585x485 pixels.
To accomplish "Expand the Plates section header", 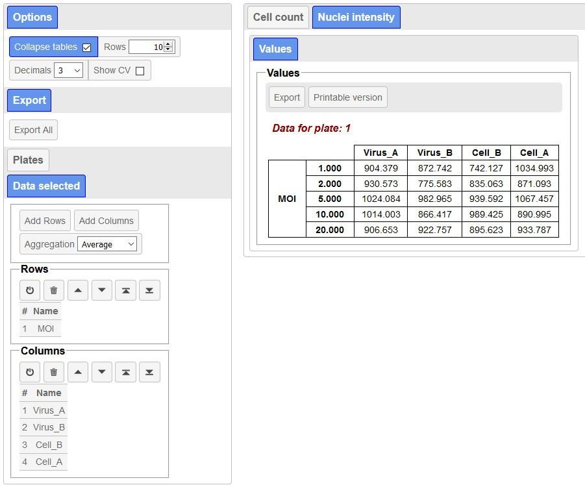I will point(28,160).
